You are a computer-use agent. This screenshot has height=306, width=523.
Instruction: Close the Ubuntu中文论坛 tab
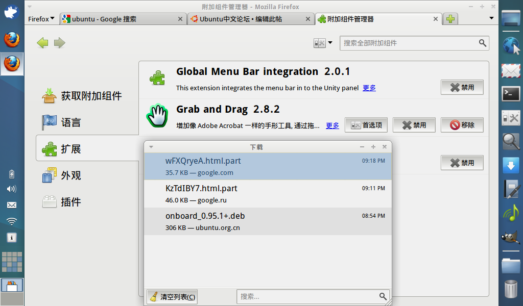[x=308, y=19]
